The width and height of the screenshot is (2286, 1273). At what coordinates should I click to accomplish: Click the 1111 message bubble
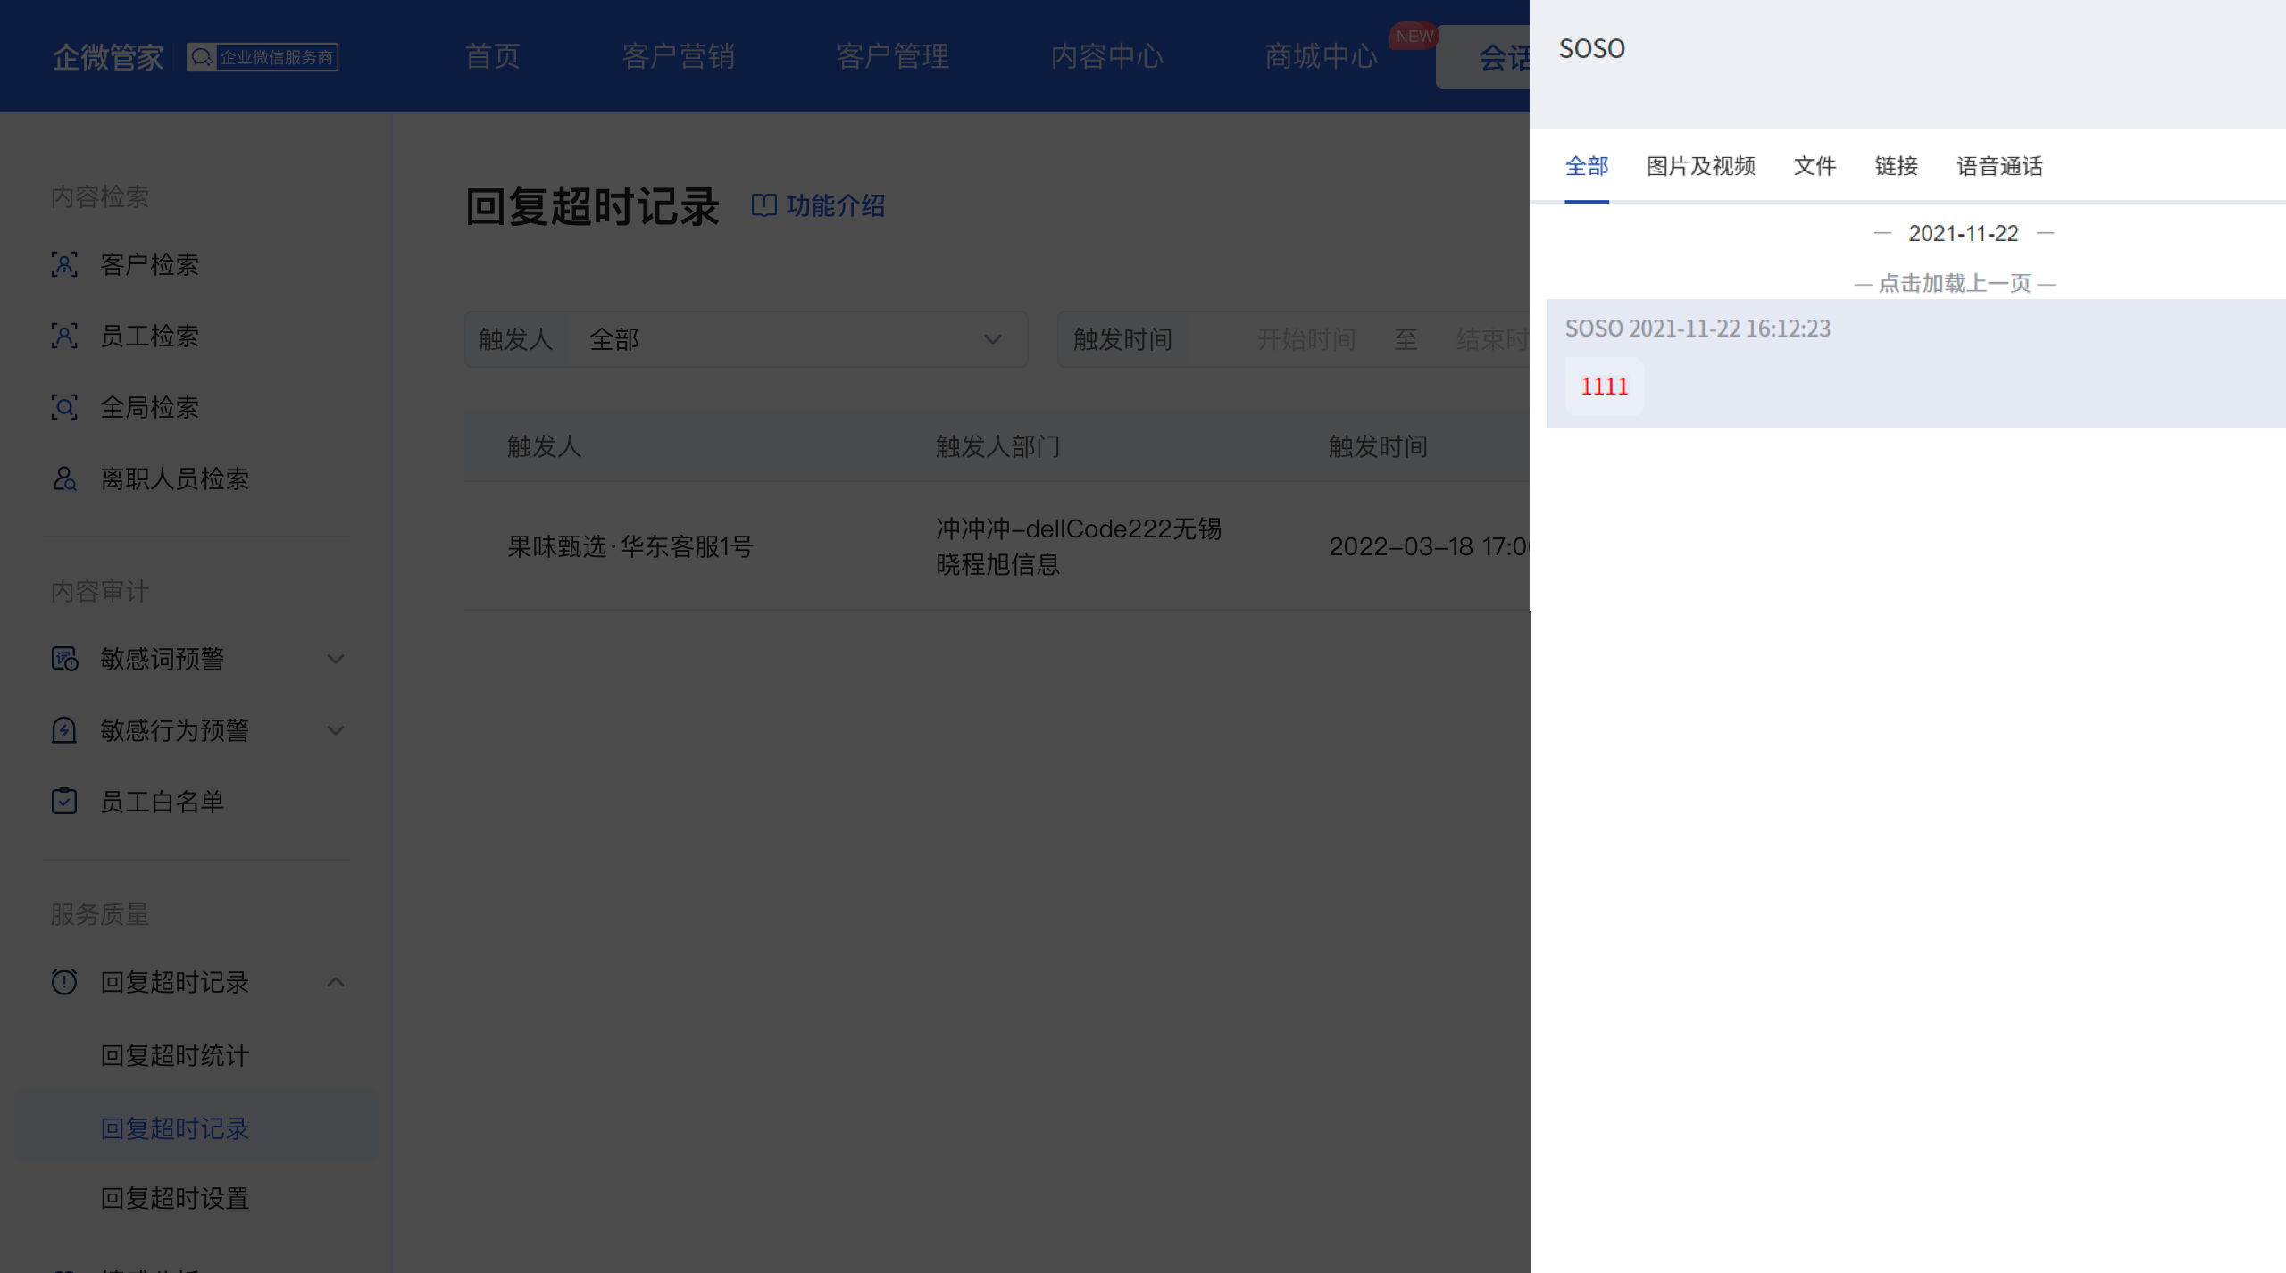1605,387
